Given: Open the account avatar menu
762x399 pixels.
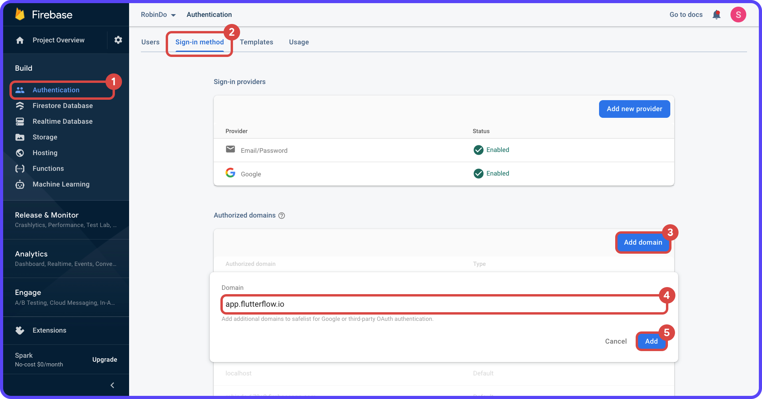Looking at the screenshot, I should click(738, 14).
